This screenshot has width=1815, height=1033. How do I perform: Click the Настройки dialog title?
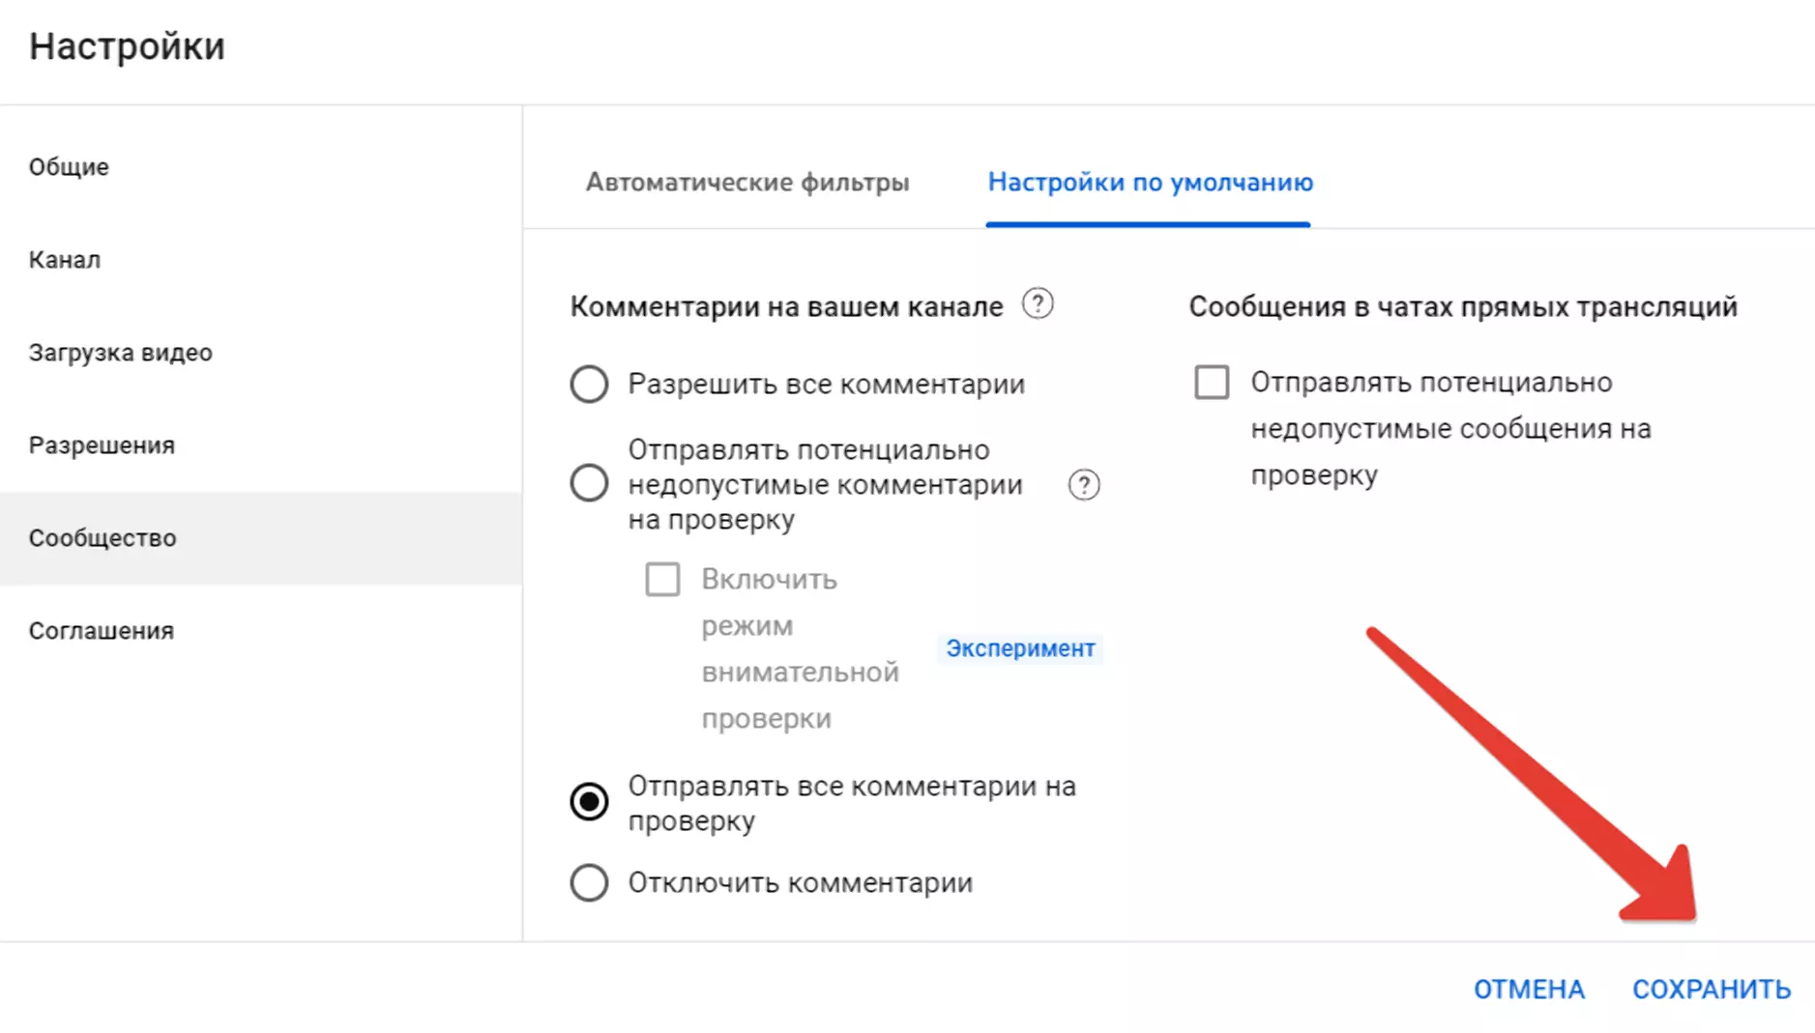[x=127, y=46]
